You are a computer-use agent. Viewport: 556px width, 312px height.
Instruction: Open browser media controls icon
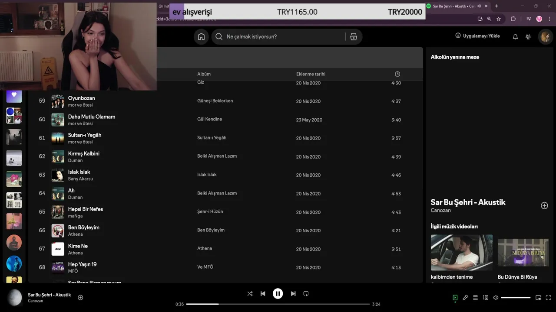point(529,19)
